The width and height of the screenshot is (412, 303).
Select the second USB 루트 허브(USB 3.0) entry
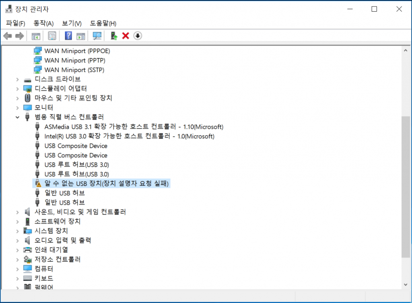(x=77, y=174)
